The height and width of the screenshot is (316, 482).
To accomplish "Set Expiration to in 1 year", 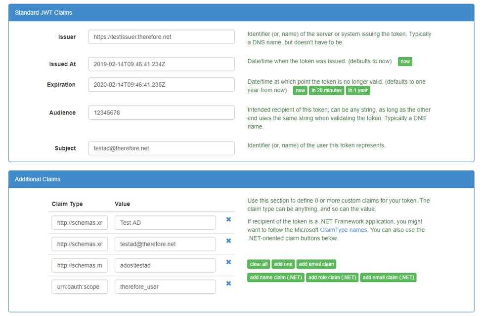I will [358, 90].
